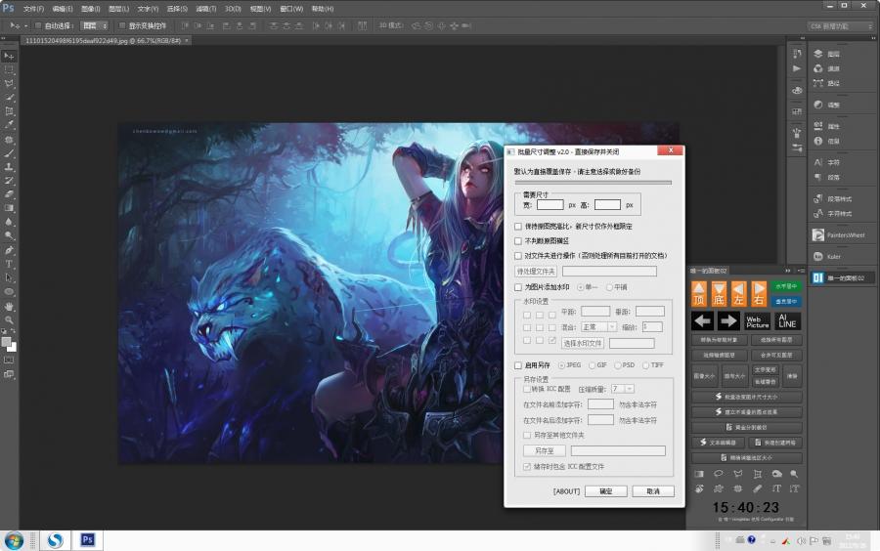The height and width of the screenshot is (551, 880).
Task: Open the 3D(D) menu
Action: 233,9
